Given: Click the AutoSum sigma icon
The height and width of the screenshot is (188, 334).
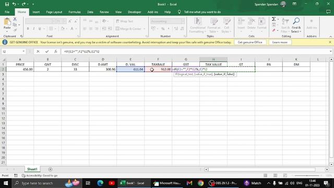Looking at the screenshot, I should click(273, 19).
